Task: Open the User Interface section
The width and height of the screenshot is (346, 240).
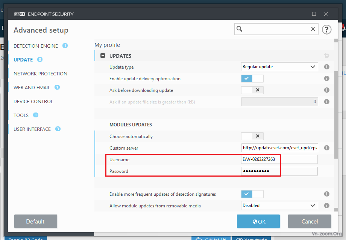Action: (x=32, y=129)
